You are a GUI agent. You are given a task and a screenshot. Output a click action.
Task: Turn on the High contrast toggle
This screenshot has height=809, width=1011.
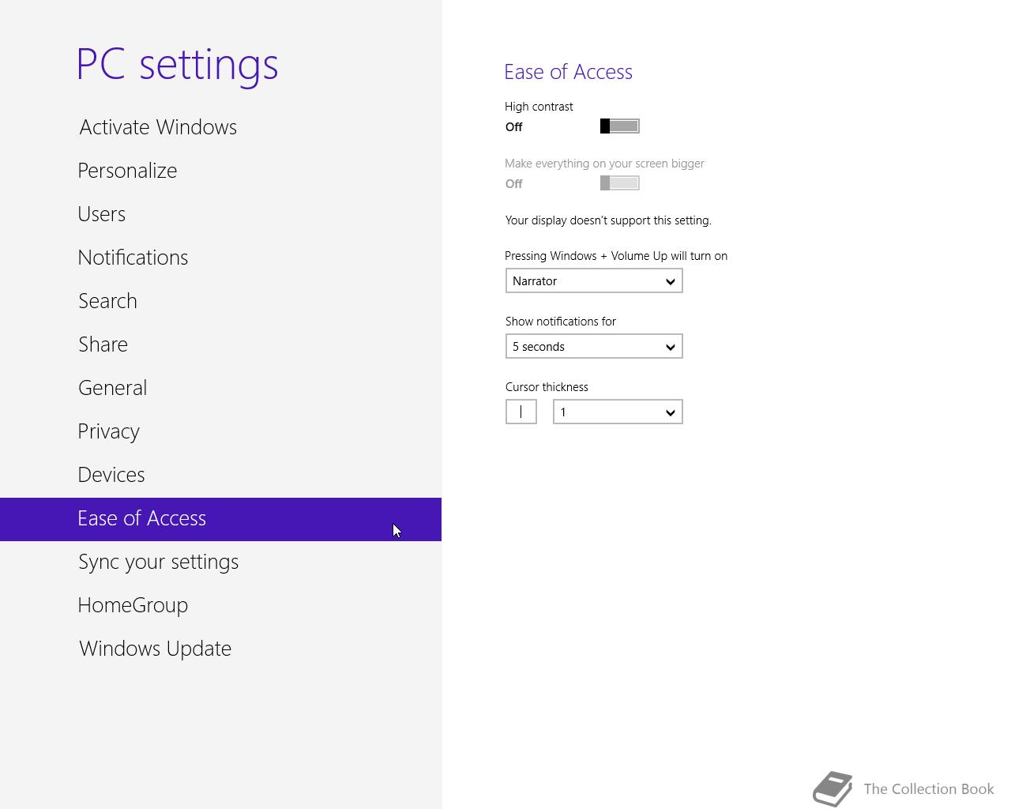[620, 126]
